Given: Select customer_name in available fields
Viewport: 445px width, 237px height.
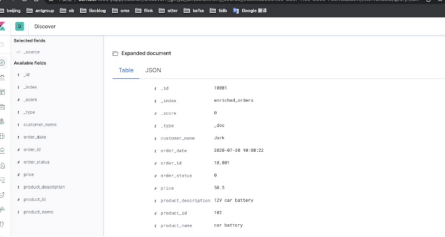Looking at the screenshot, I should coord(40,125).
